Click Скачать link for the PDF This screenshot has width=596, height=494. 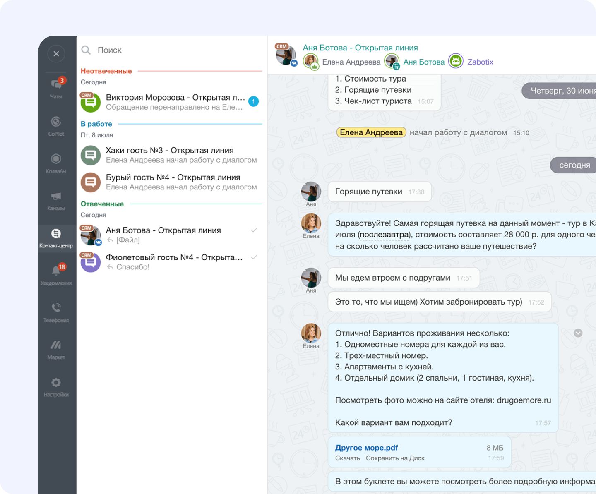coord(347,458)
